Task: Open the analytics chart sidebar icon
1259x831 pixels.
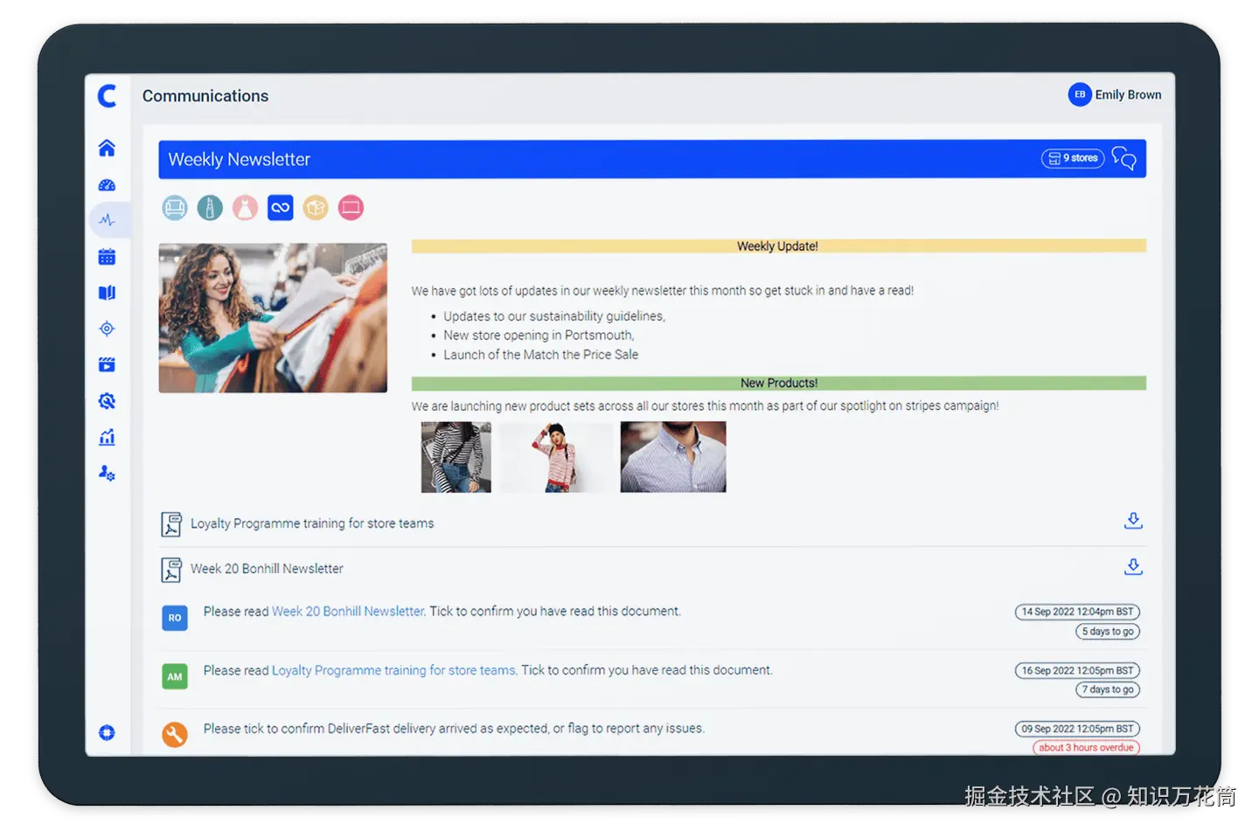Action: [x=107, y=437]
